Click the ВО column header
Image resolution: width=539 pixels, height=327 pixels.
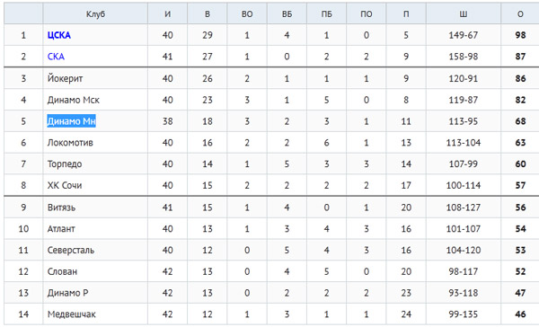pos(247,14)
